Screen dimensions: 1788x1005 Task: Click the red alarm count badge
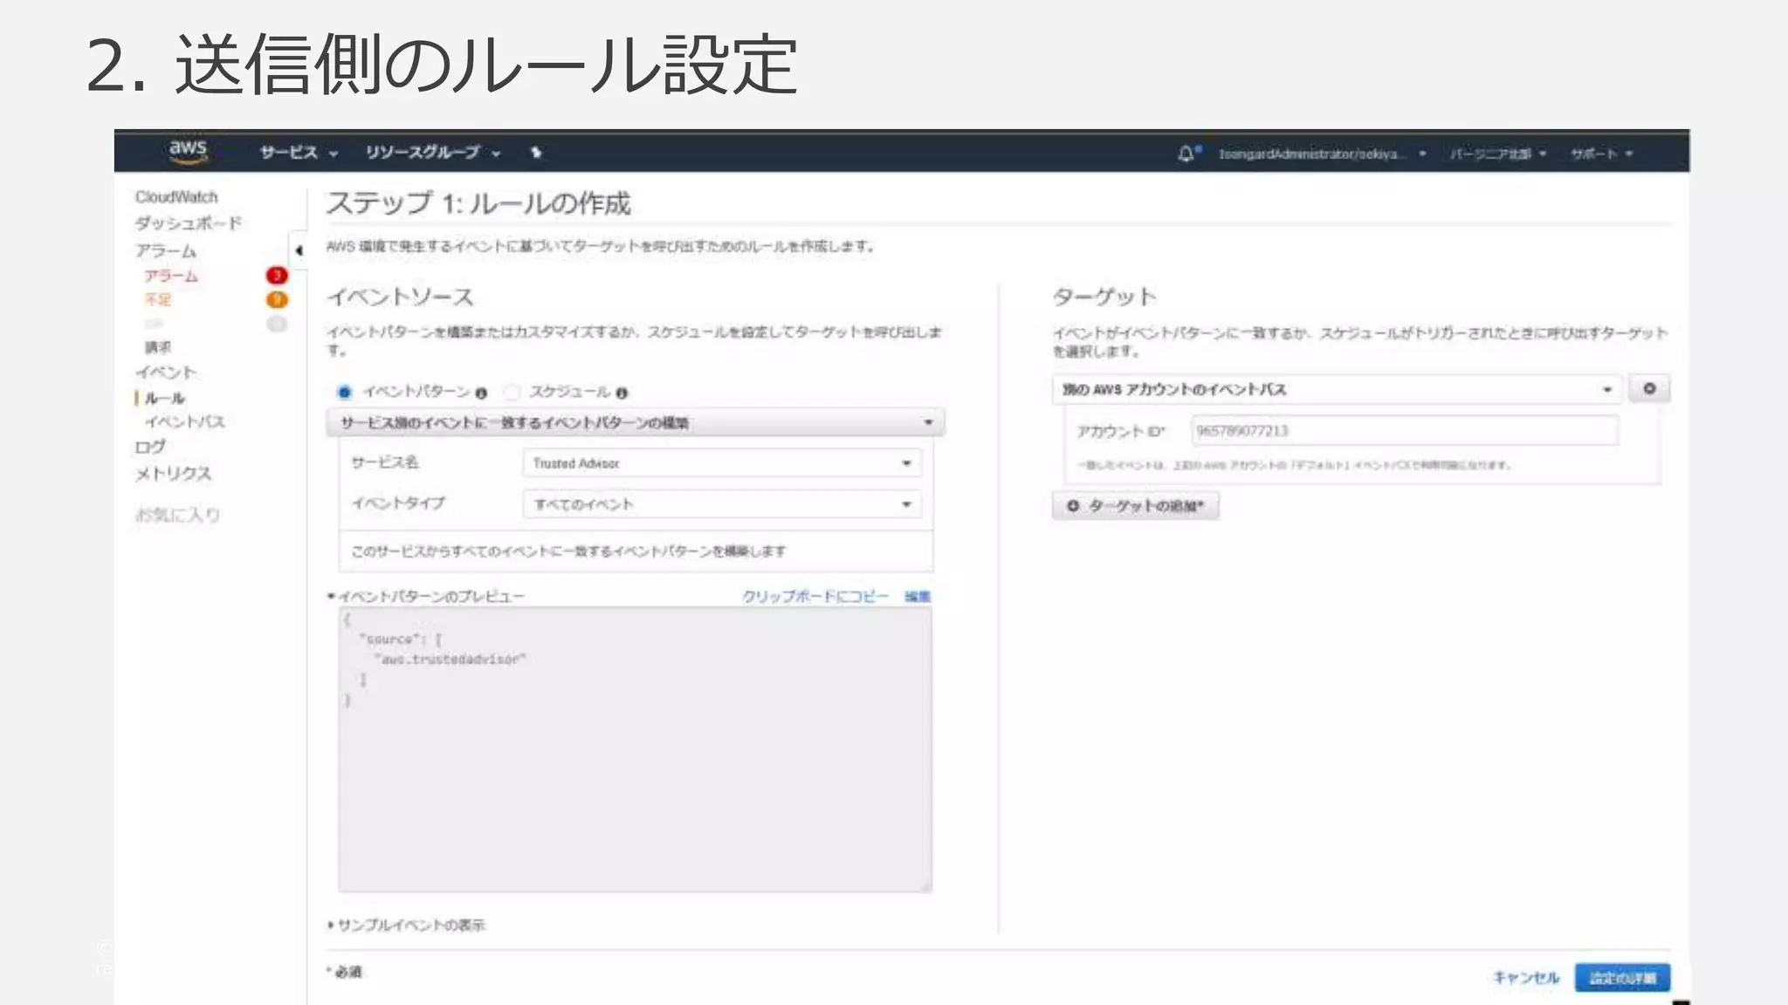click(x=277, y=276)
